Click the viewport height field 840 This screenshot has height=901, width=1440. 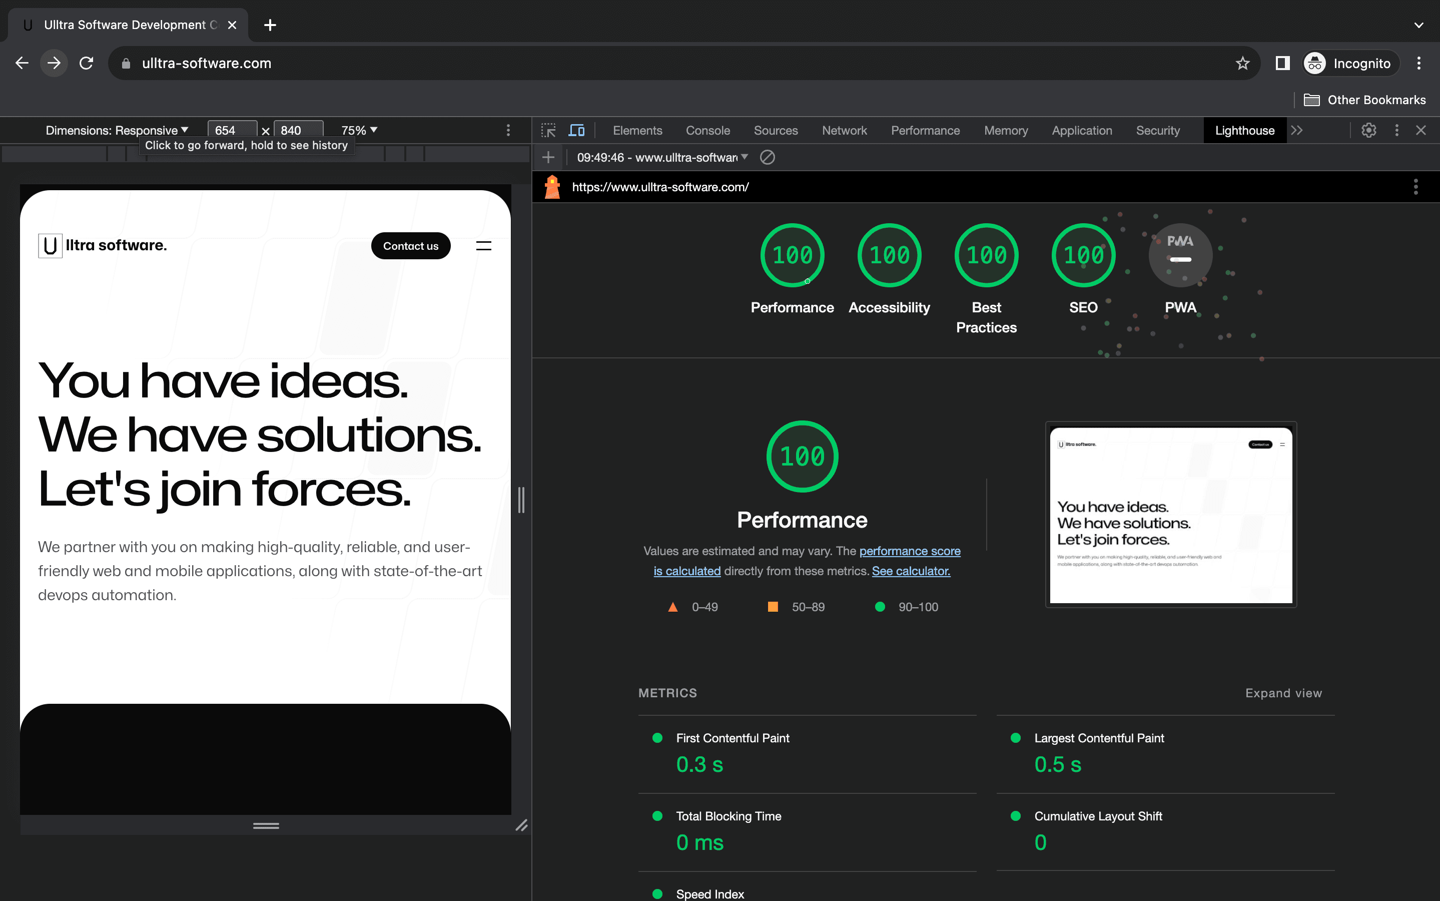298,131
